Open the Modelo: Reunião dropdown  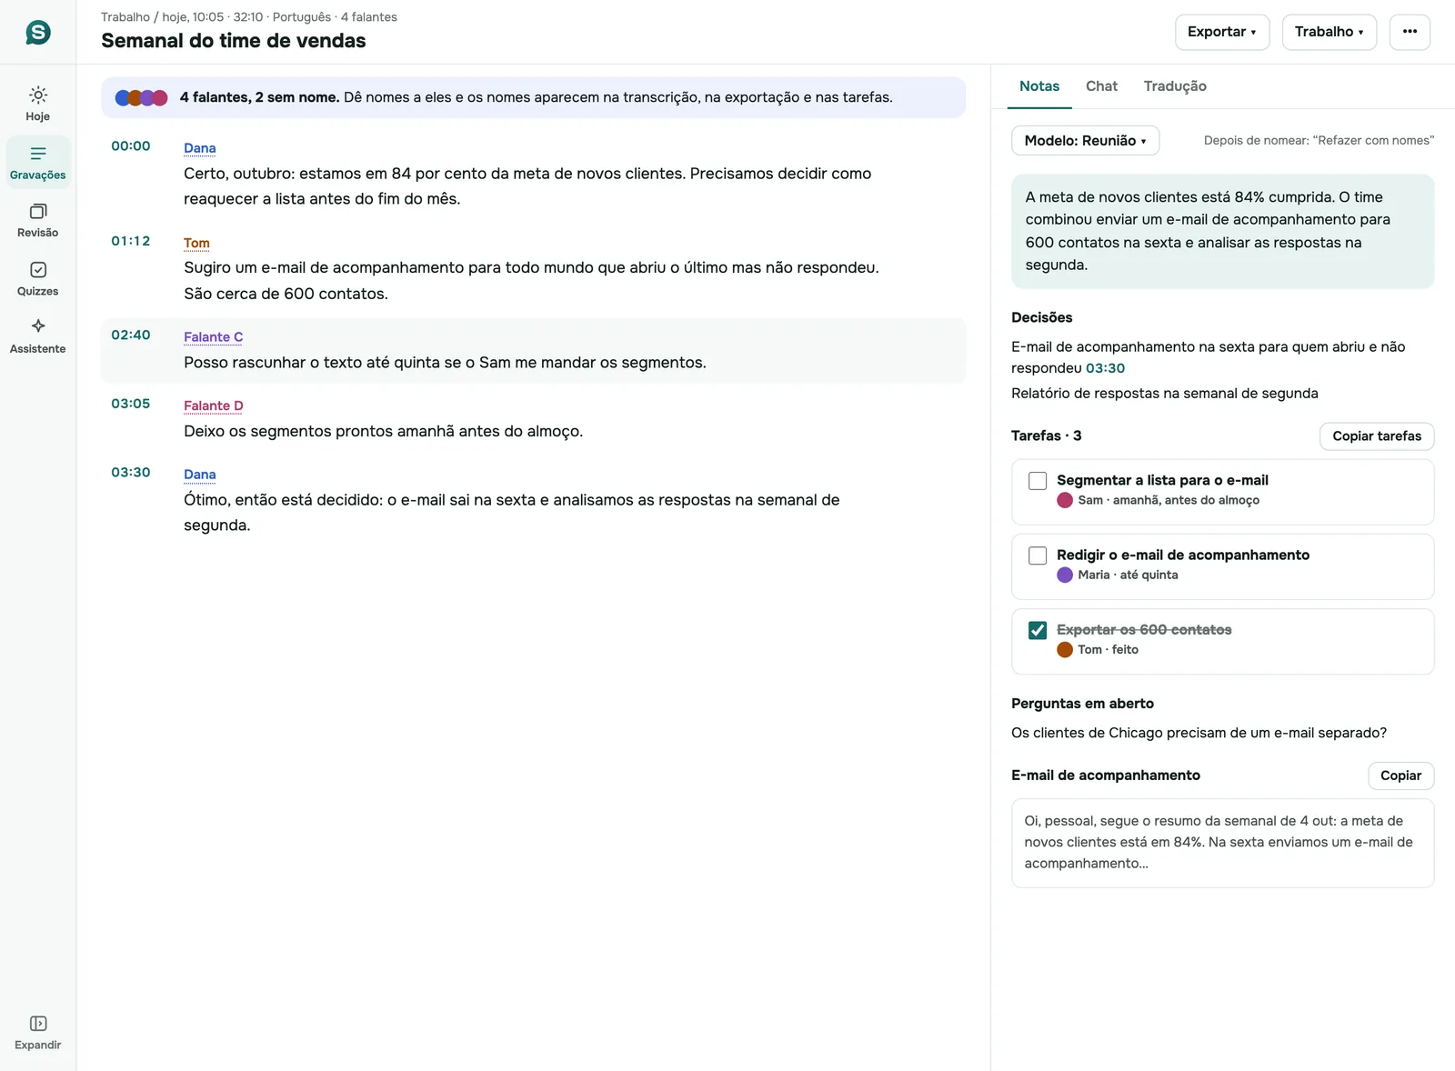(1085, 140)
